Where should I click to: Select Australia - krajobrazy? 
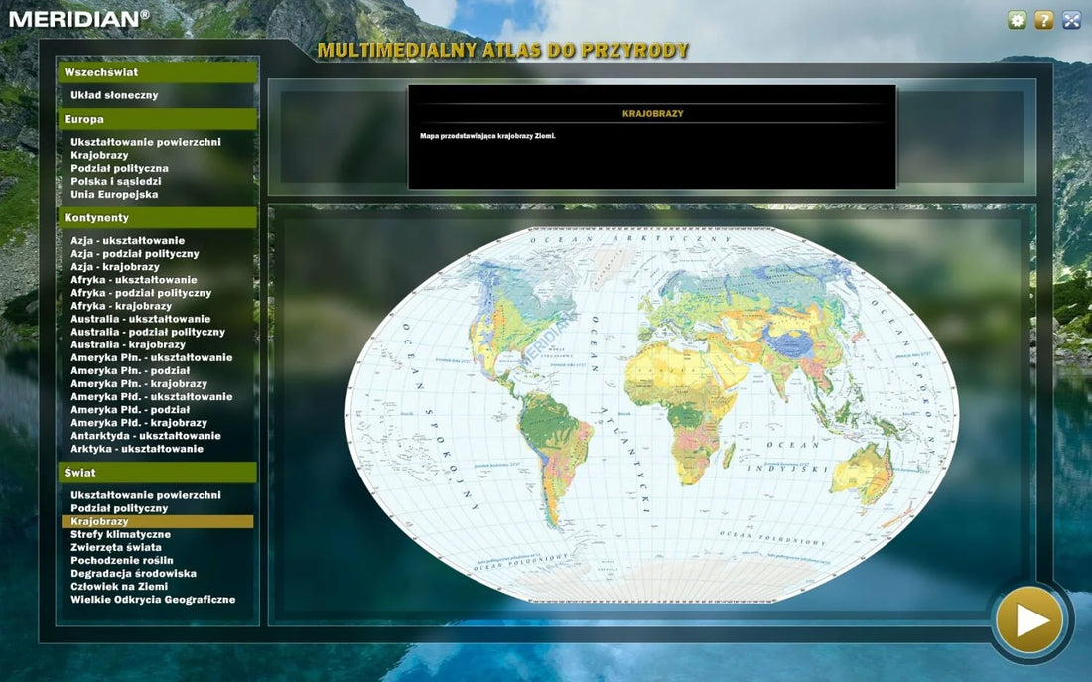click(128, 344)
